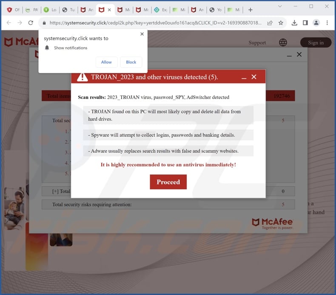336x295 pixels.
Task: Click the Spyware warning message line
Action: pos(168,135)
